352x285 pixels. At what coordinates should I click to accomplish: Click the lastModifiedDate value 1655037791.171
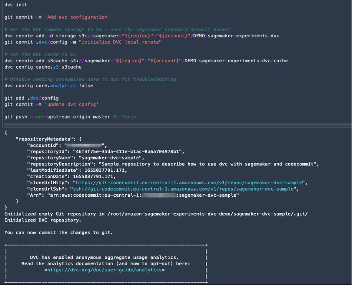(104, 170)
